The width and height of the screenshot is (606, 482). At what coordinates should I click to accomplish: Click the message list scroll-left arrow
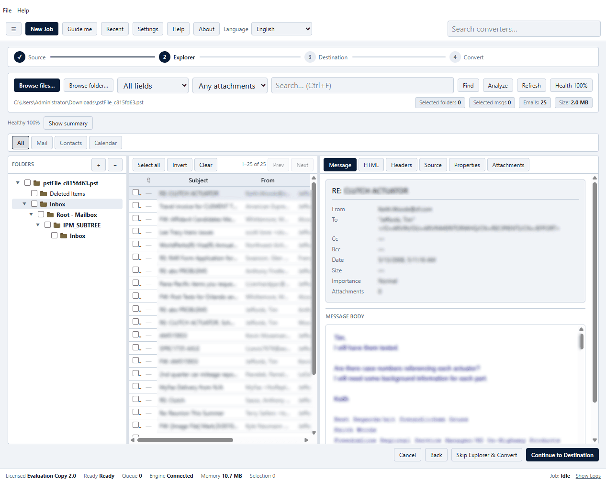click(133, 440)
